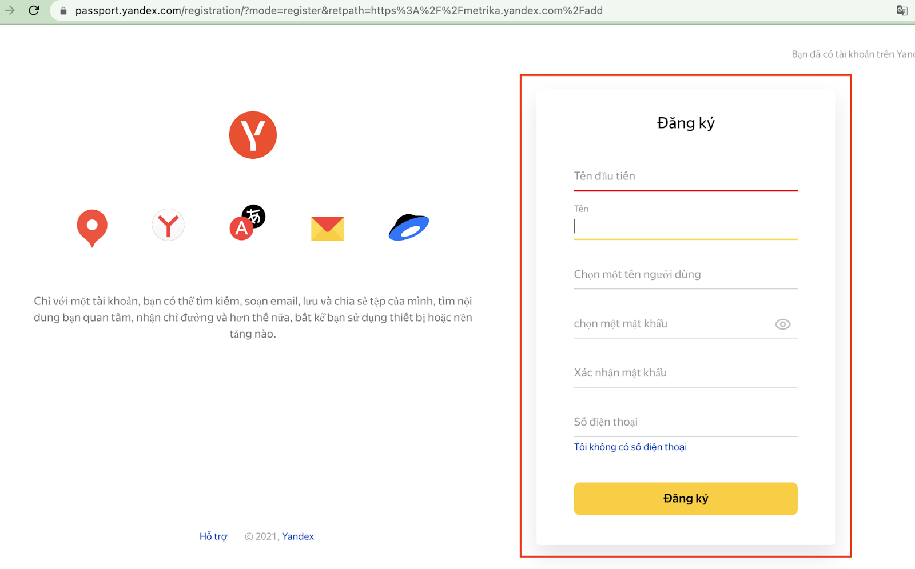
Task: Focus the 'Xác nhận mật khẩu' field
Action: [686, 373]
